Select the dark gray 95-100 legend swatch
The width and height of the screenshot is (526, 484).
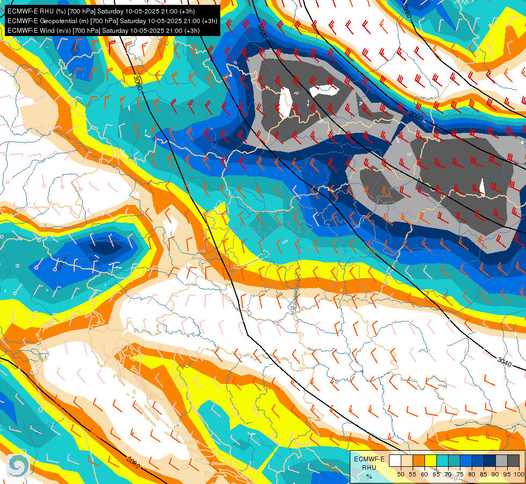pyautogui.click(x=513, y=460)
